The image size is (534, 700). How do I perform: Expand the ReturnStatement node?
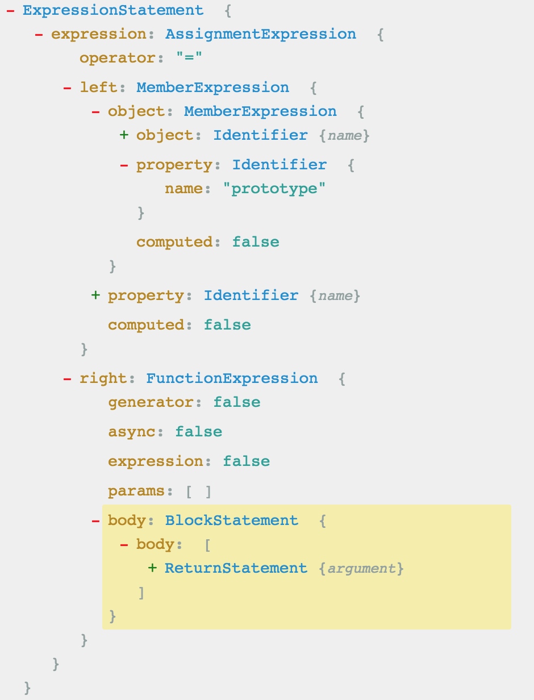152,568
